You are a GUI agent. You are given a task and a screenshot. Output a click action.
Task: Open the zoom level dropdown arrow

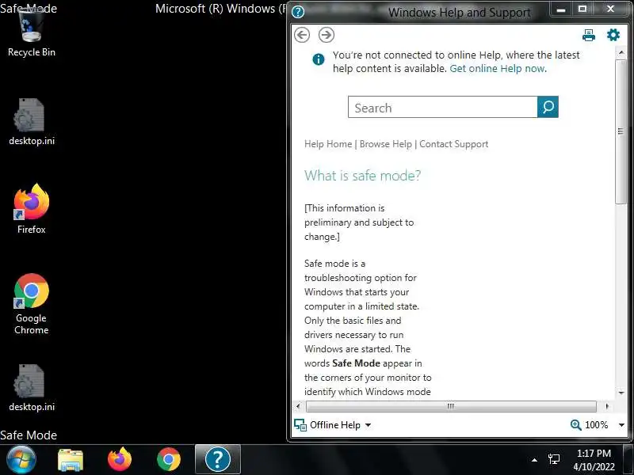[x=621, y=425]
